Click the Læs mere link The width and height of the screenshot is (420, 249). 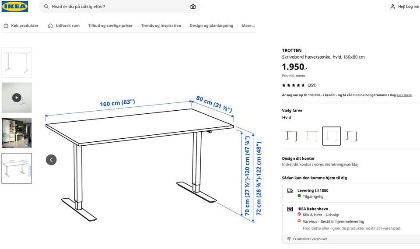404,95
